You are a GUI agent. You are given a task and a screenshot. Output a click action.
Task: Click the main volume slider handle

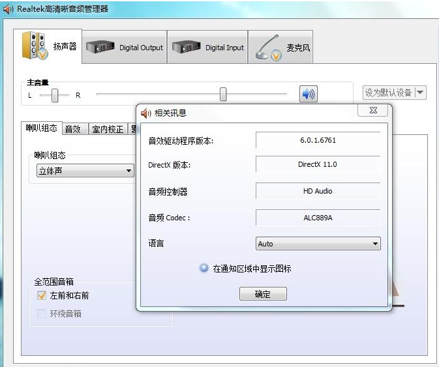click(223, 95)
